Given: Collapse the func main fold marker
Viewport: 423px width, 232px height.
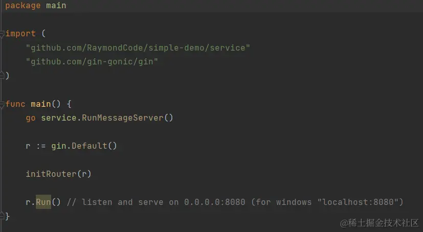Looking at the screenshot, I should 2,104.
